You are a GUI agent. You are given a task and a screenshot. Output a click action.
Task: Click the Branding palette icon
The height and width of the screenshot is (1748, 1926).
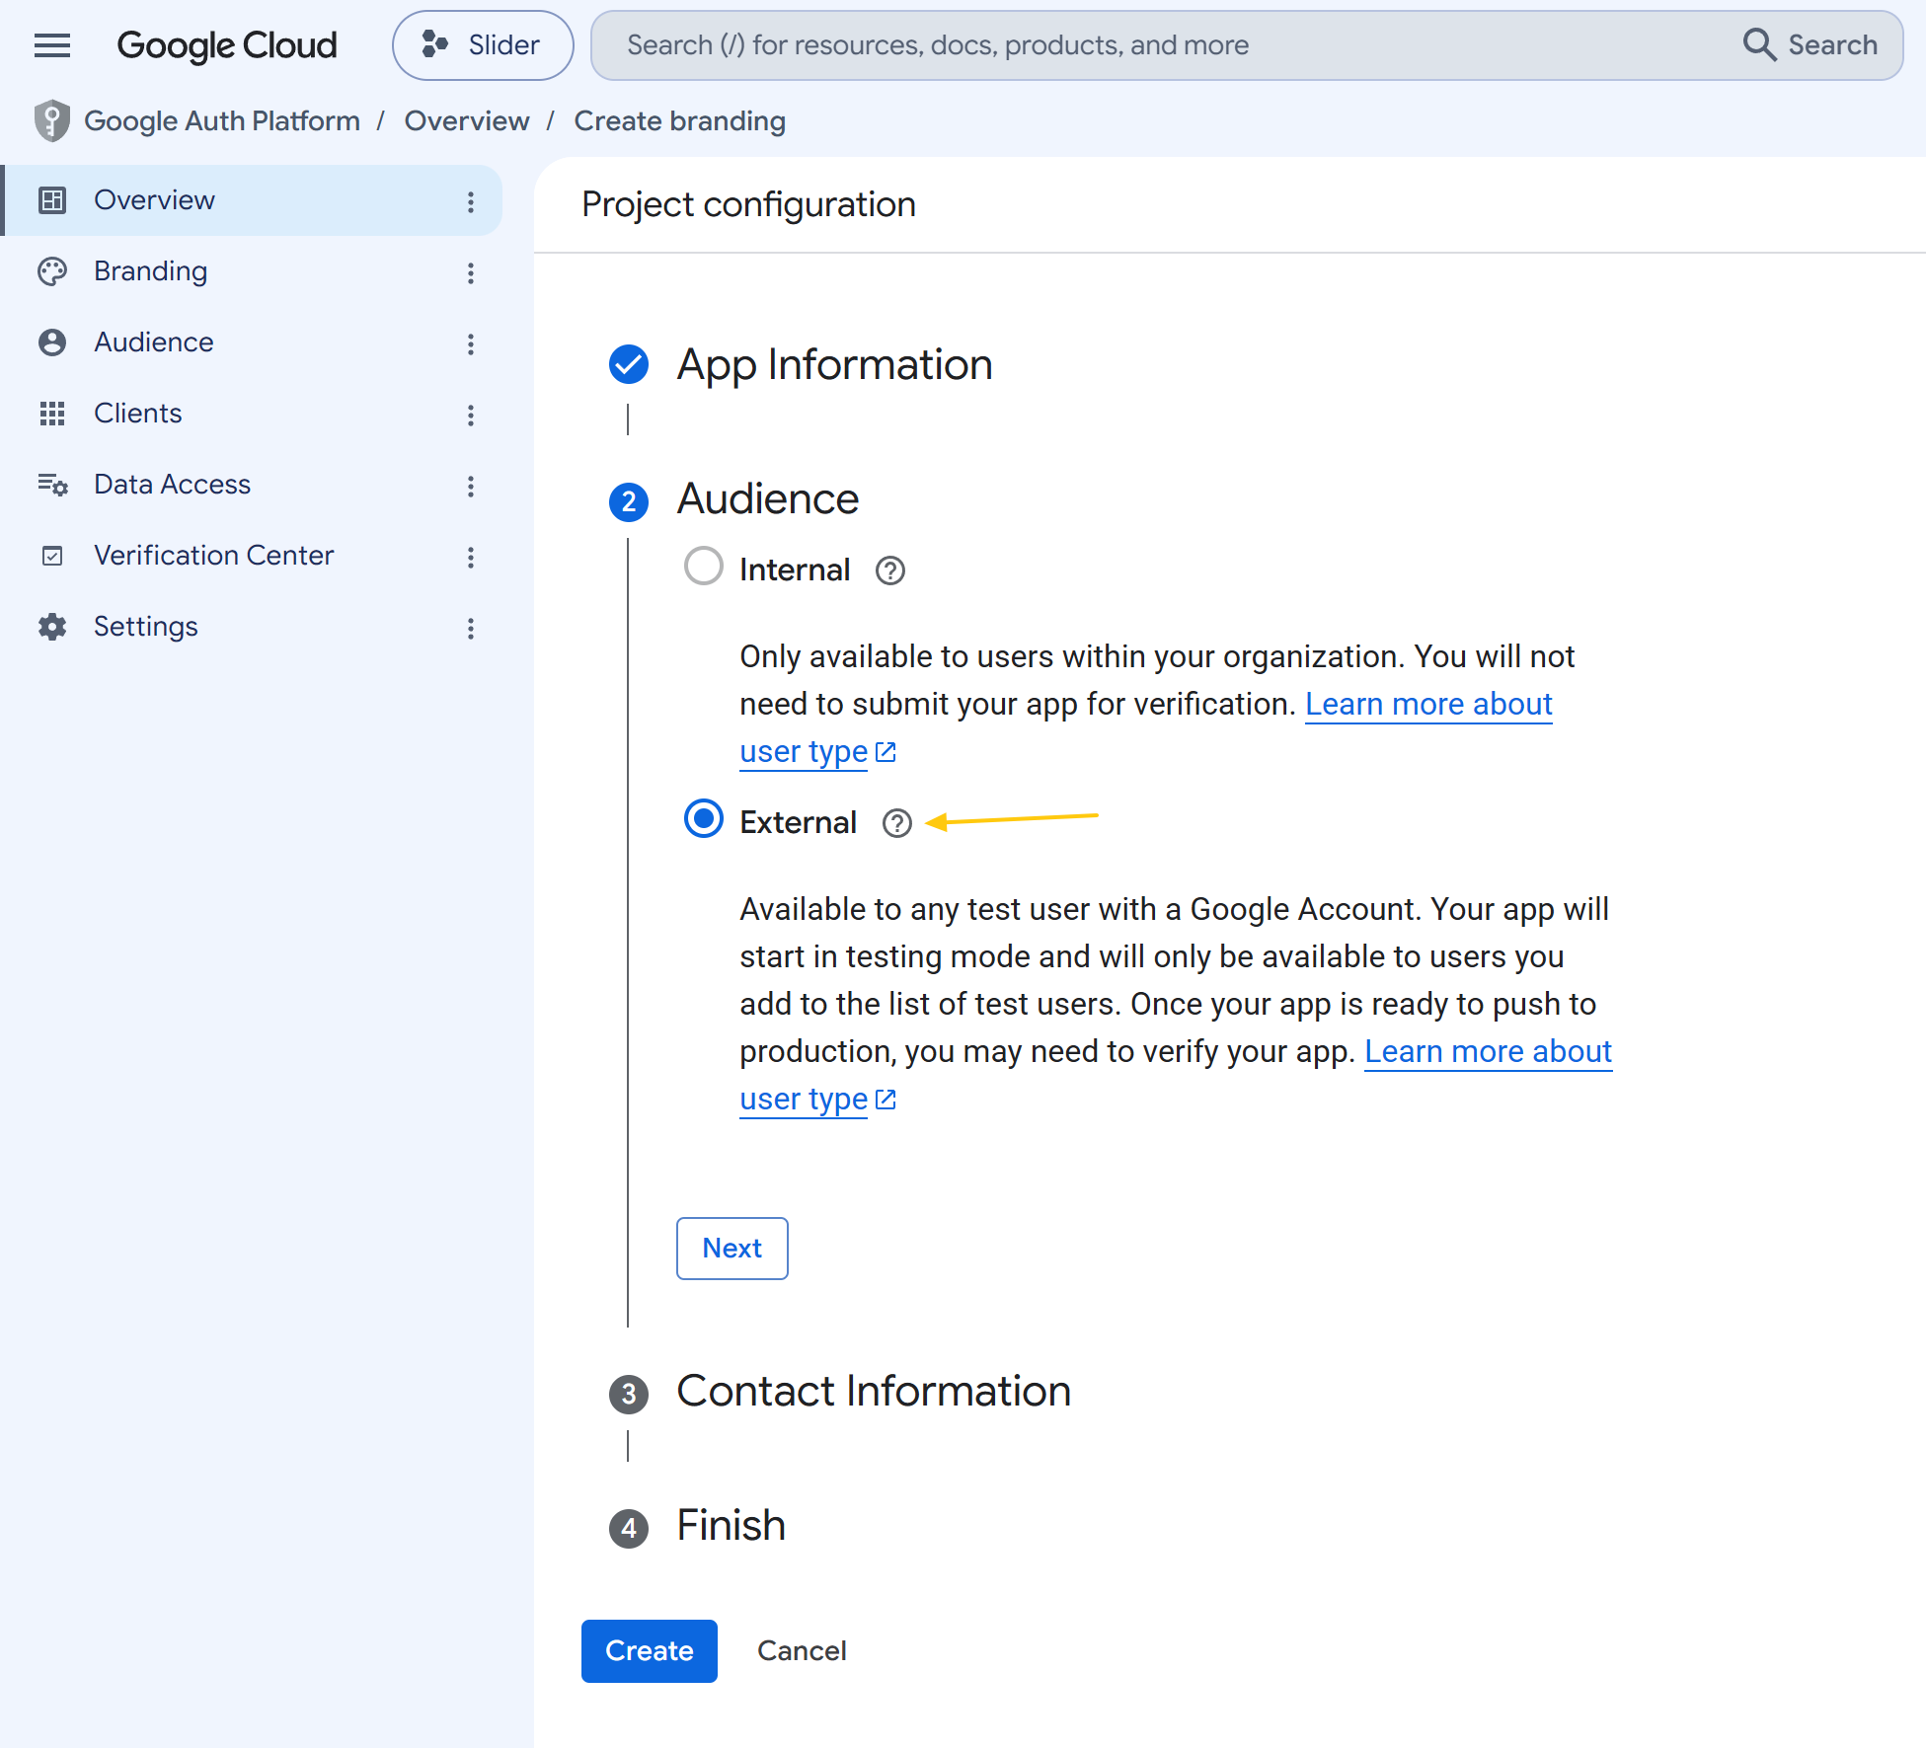[52, 271]
